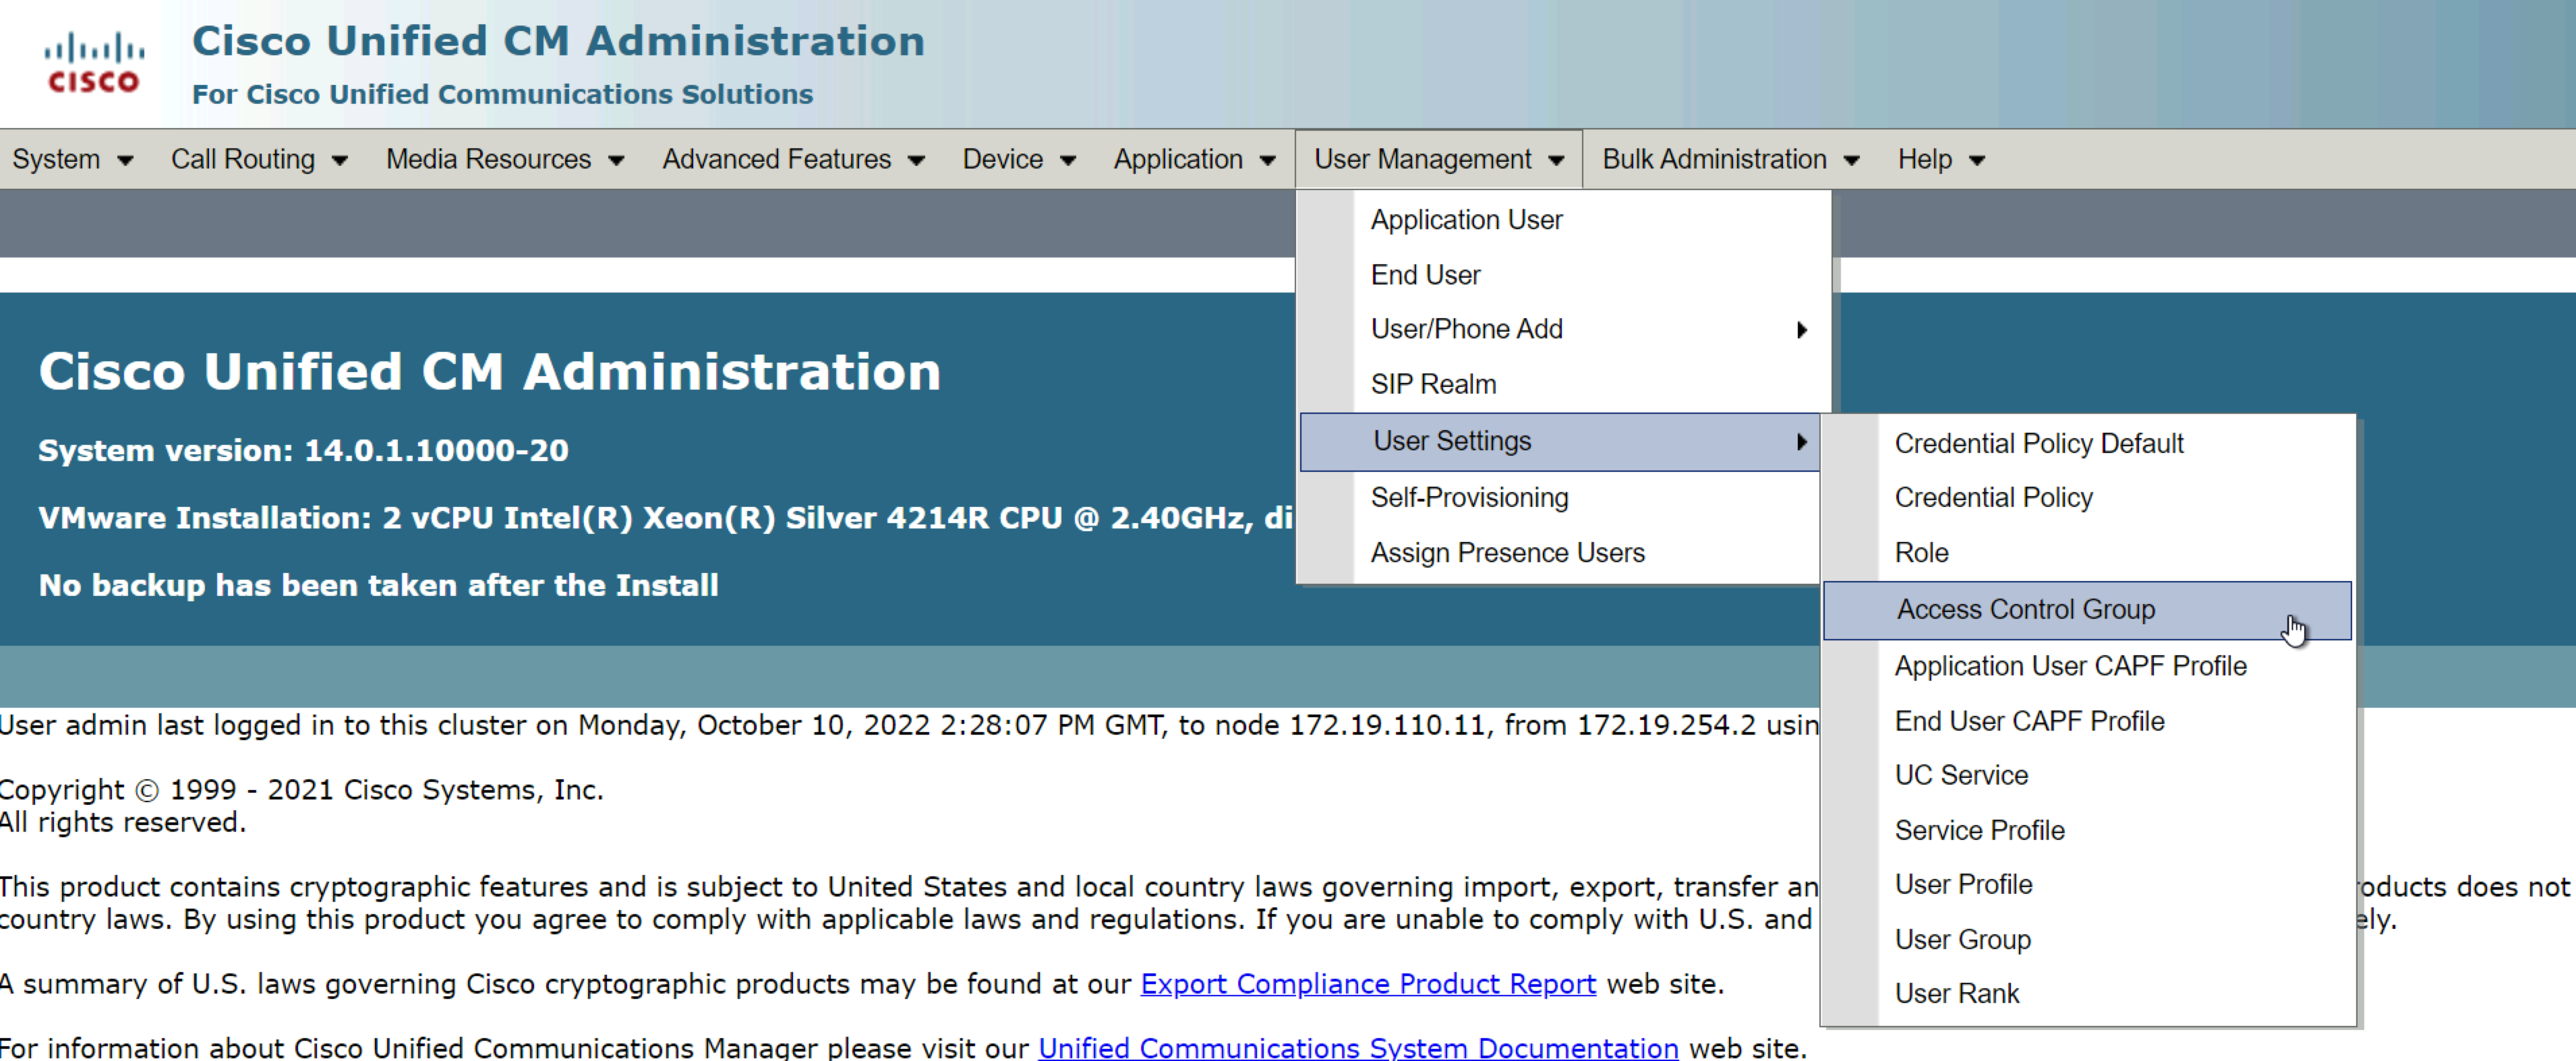Click the Cisco logo in the header
2576x1061 pixels.
[94, 62]
